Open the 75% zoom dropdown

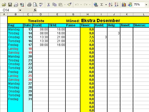point(146,5)
